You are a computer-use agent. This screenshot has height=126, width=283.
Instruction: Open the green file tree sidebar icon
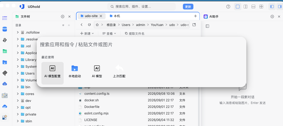tap(5, 51)
